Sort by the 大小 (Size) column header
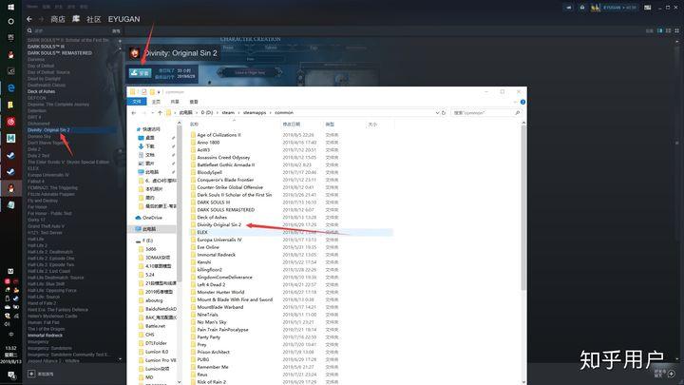Viewport: 684px width, 385px height. click(372, 125)
